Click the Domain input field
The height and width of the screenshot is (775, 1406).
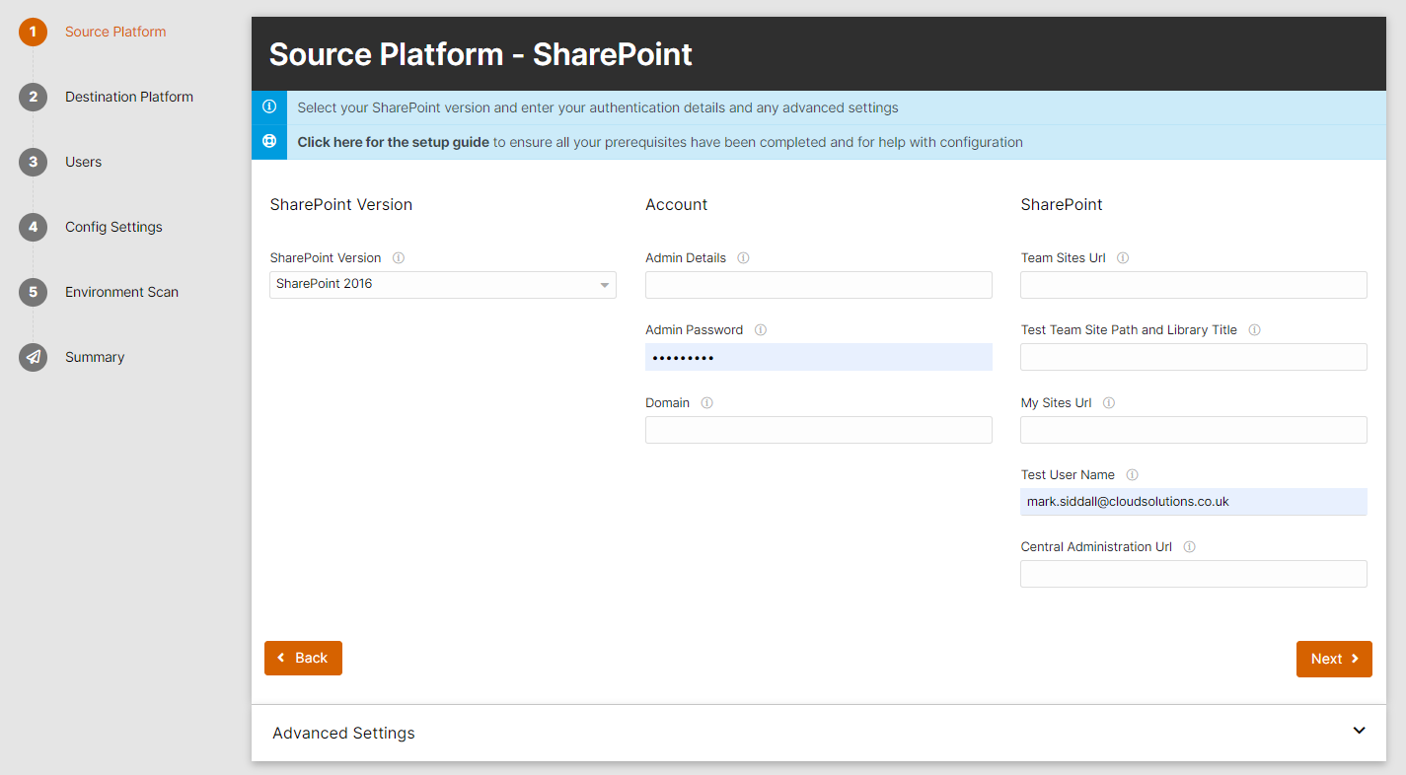point(819,430)
